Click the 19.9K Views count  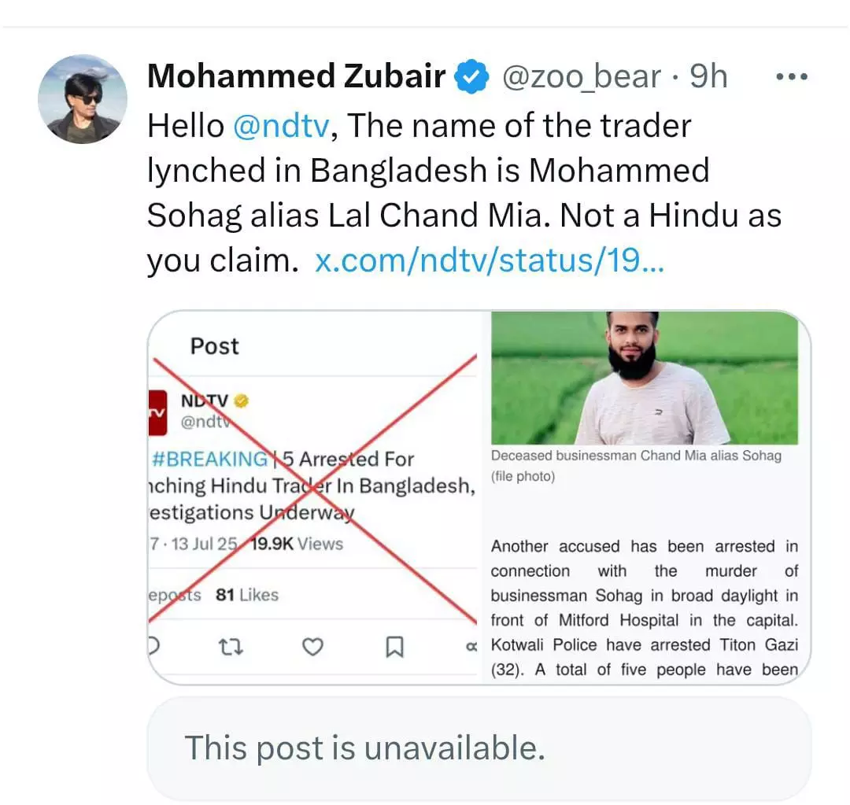click(x=297, y=544)
